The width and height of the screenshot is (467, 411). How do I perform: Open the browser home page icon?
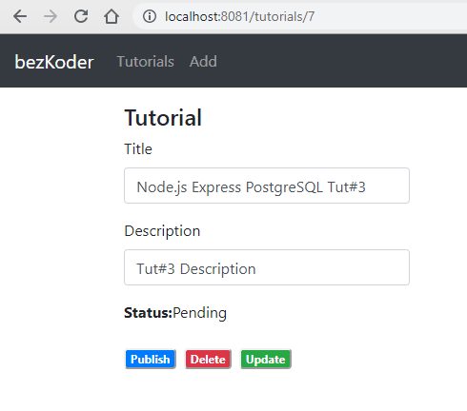(112, 16)
